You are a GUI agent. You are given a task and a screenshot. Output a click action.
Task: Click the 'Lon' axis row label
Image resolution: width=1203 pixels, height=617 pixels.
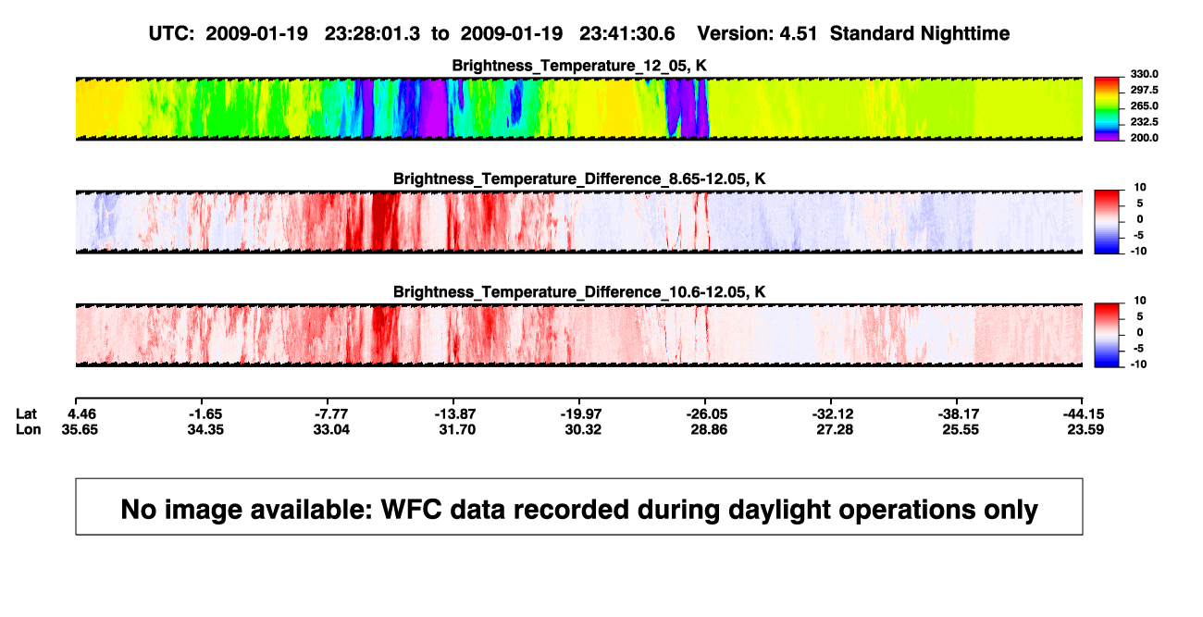28,429
